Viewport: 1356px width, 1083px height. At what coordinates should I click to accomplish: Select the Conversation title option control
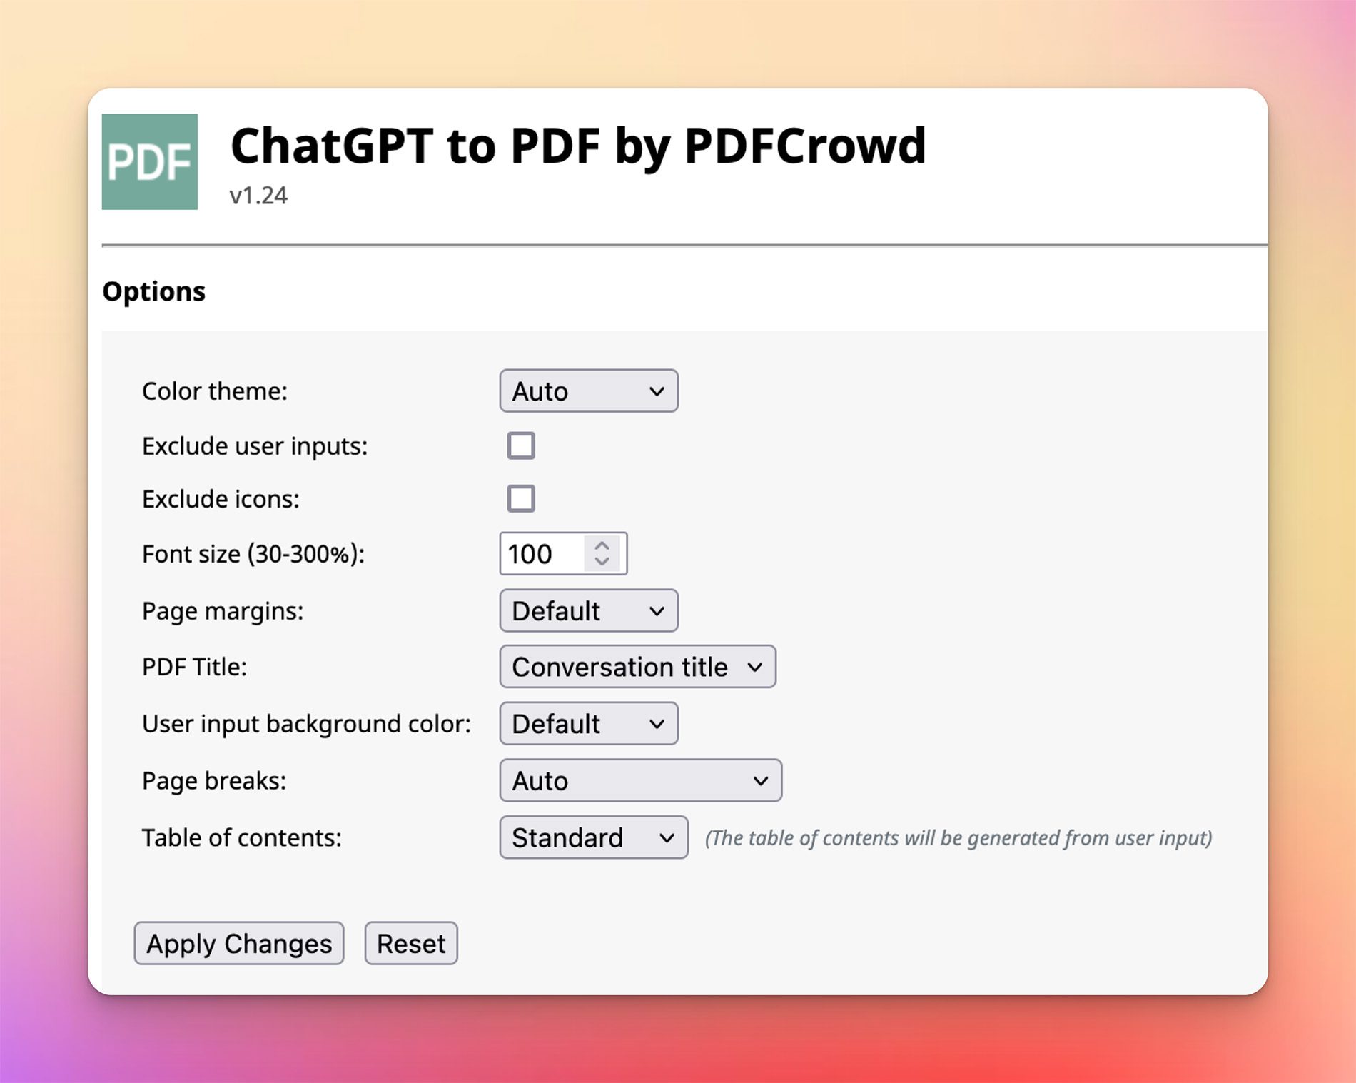pyautogui.click(x=637, y=667)
